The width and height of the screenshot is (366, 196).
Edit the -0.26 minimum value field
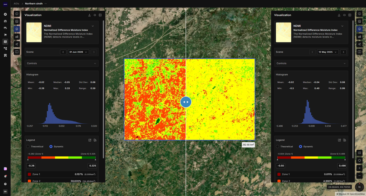click(31, 166)
